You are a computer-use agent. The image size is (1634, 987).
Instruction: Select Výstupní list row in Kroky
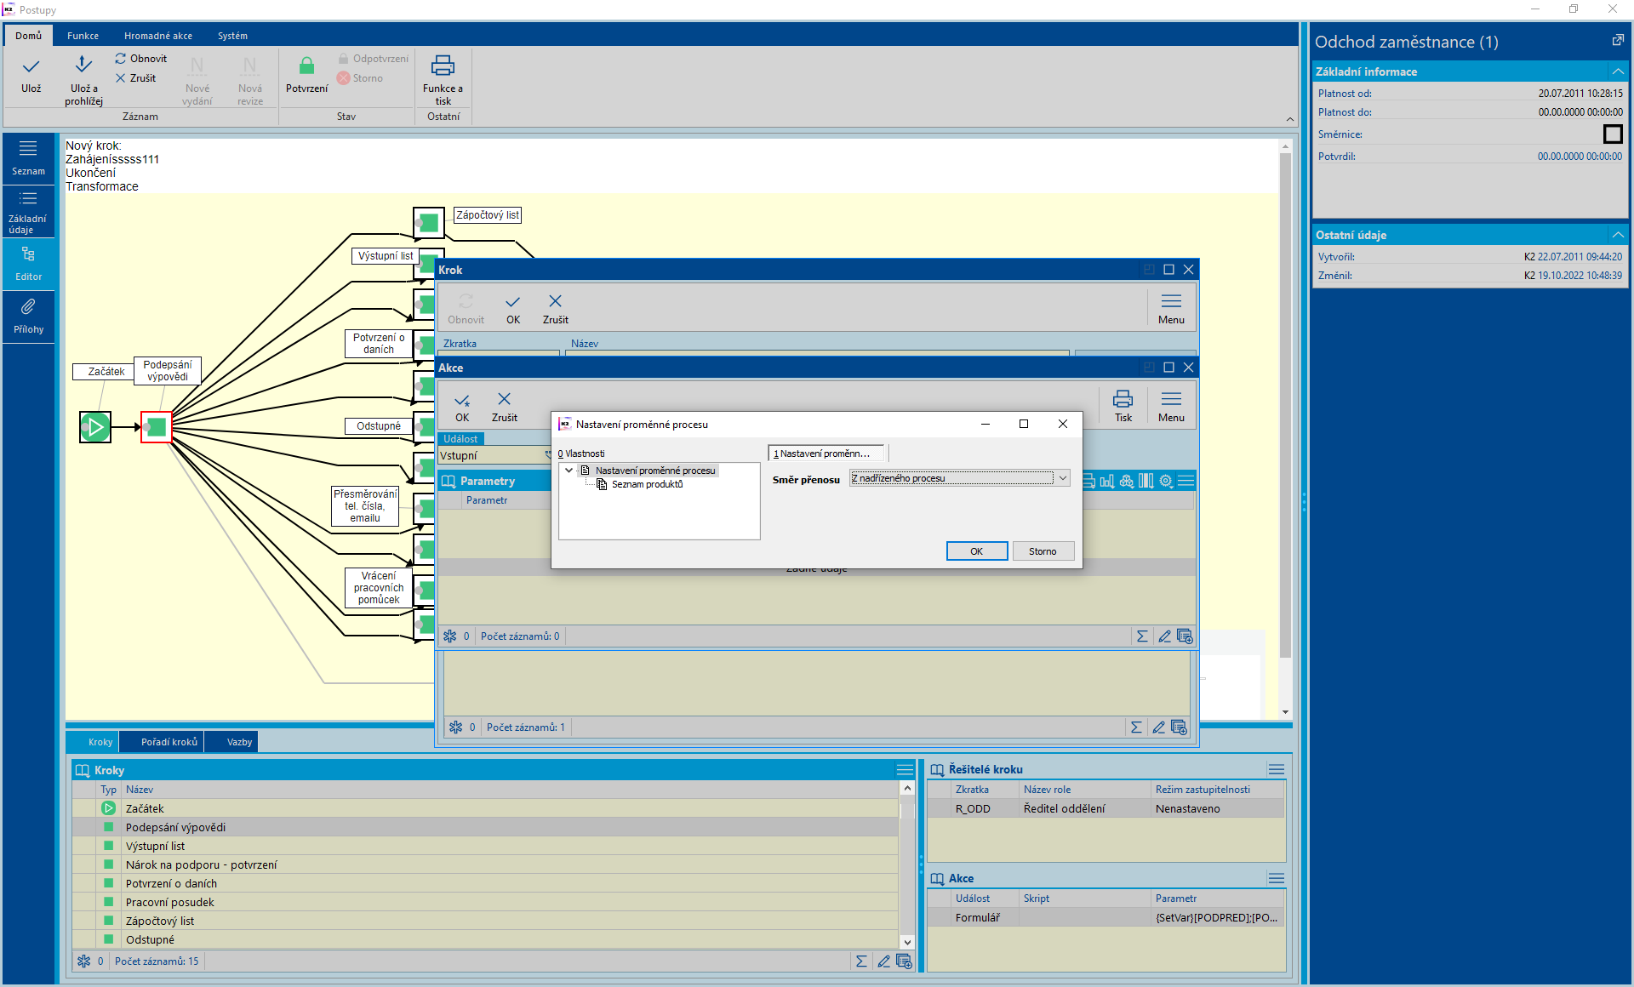pos(155,846)
